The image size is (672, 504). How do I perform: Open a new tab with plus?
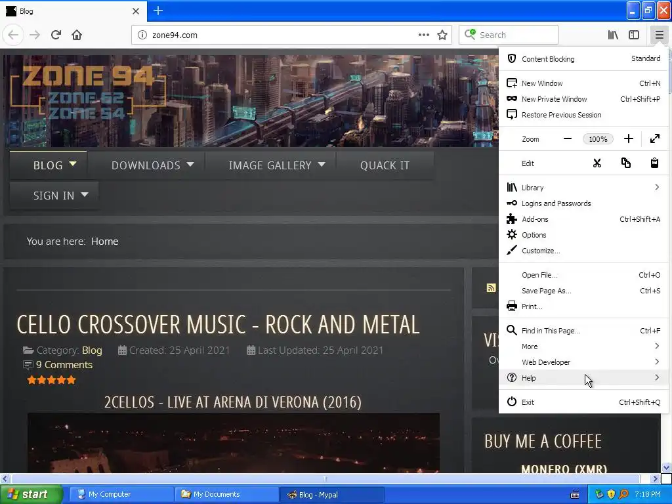pyautogui.click(x=158, y=10)
